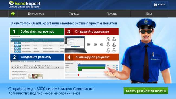Click the bottom-right recipient person icon
The width and height of the screenshot is (176, 99).
tap(114, 50)
